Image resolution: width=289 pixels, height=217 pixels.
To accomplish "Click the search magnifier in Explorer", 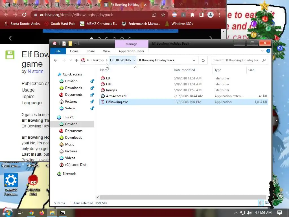I will coord(264,60).
